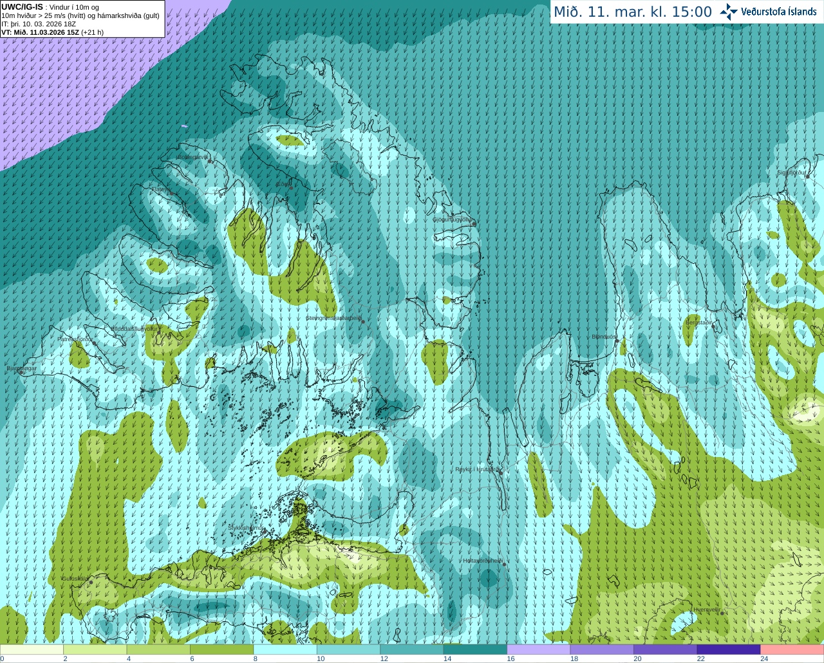Click the Steingrímsfjarðarheiði station label
Image resolution: width=824 pixels, height=663 pixels.
pyautogui.click(x=332, y=318)
